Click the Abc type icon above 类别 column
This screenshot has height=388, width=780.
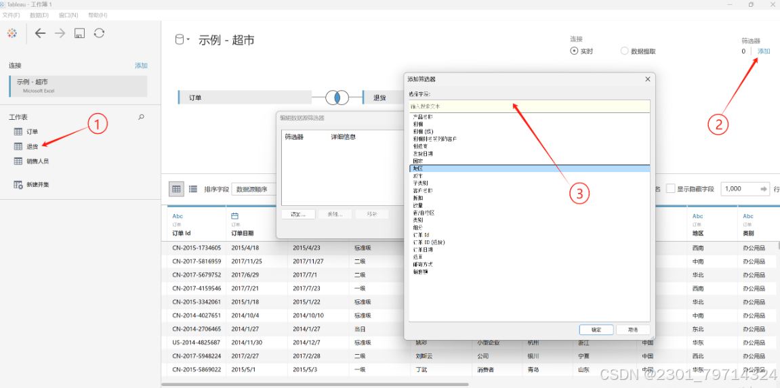pos(748,216)
